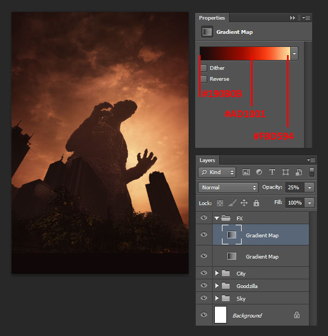Hide the Background layer
This screenshot has width=328, height=336.
204,315
